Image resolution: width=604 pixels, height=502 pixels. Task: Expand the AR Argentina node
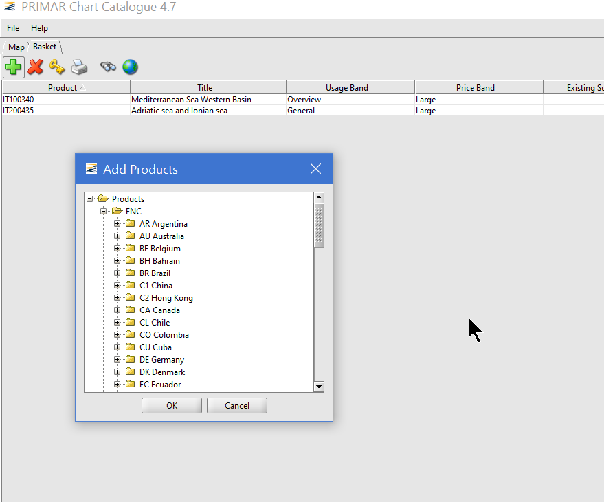click(117, 224)
